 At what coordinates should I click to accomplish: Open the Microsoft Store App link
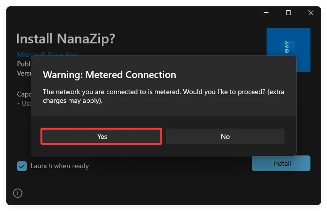point(47,54)
